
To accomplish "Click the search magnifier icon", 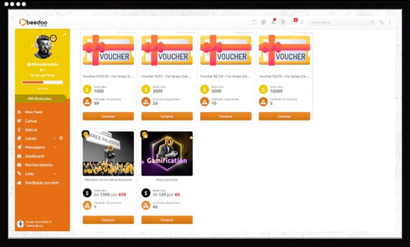I will pyautogui.click(x=373, y=22).
